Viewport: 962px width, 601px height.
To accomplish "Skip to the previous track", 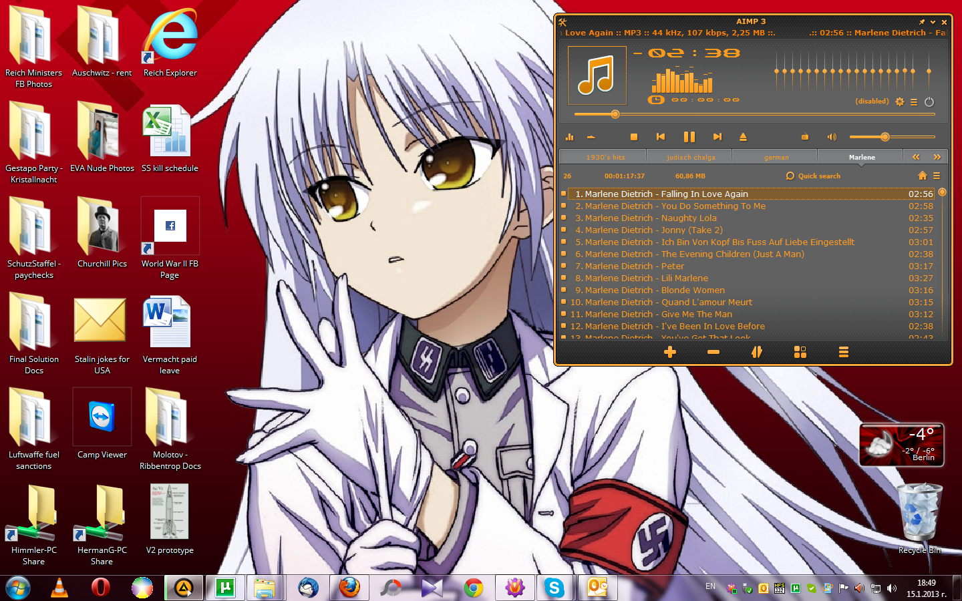I will (661, 137).
